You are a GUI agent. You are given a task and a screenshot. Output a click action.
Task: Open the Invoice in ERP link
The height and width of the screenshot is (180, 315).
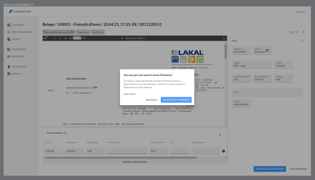[x=66, y=32]
